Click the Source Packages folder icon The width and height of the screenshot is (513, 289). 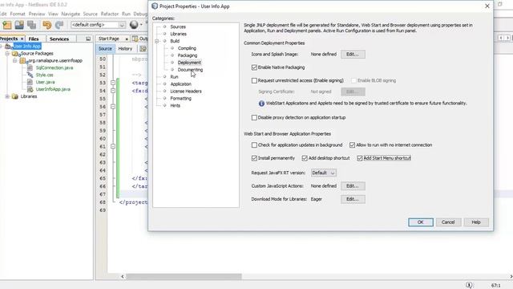(x=15, y=54)
